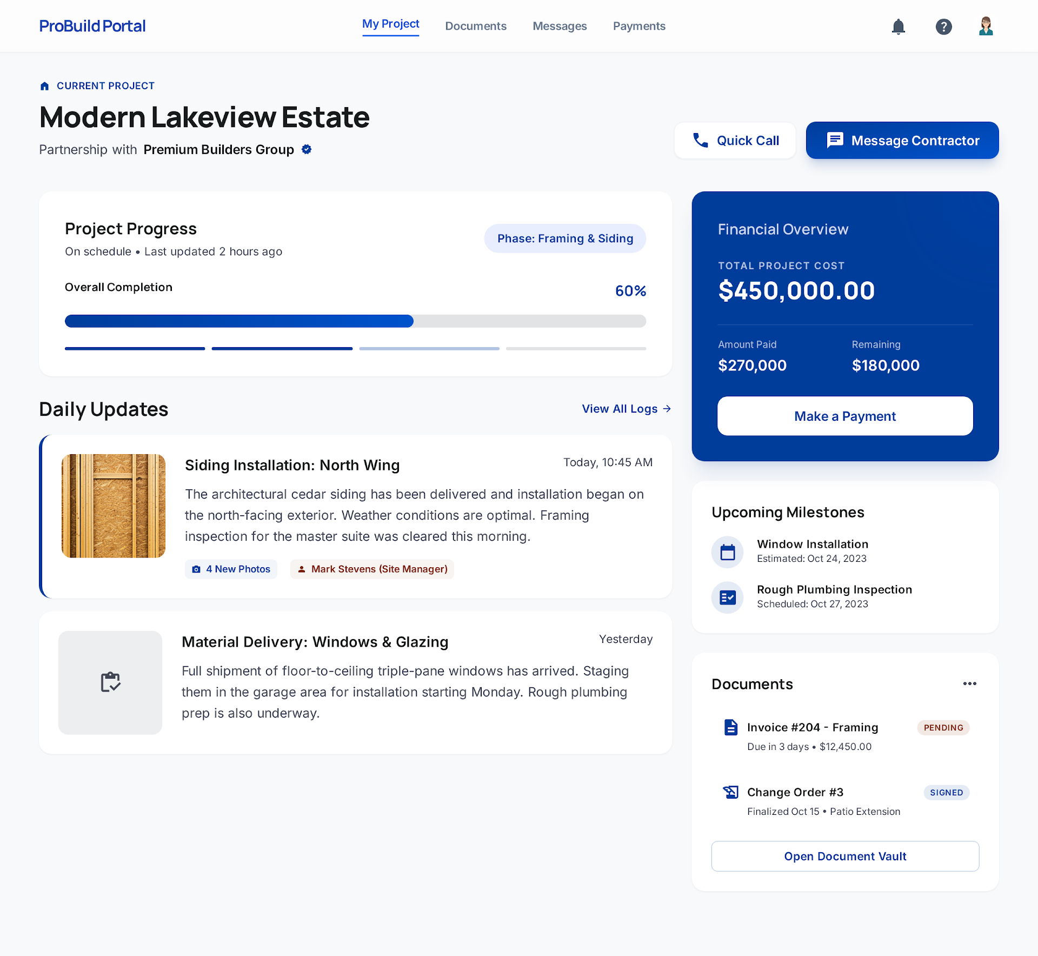Open the help question mark icon
This screenshot has width=1038, height=956.
[943, 26]
